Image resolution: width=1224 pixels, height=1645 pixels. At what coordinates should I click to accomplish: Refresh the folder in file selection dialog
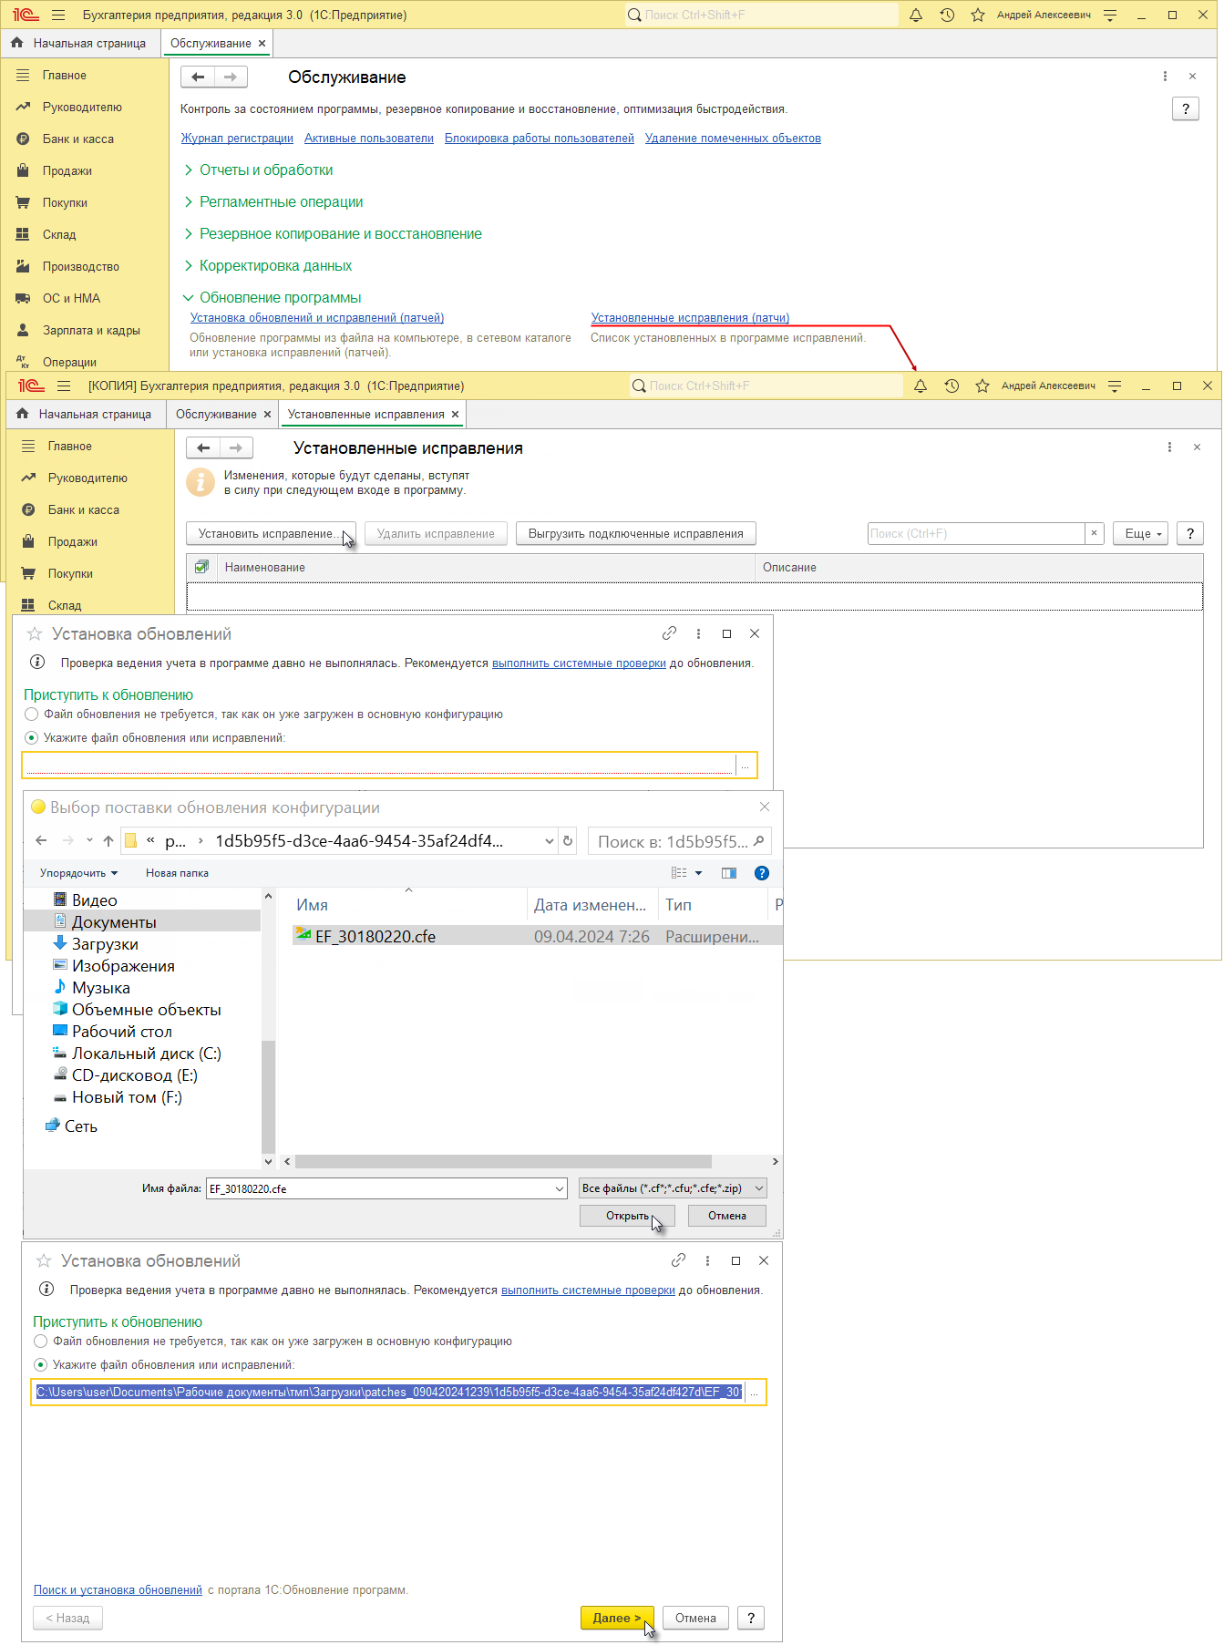click(568, 840)
